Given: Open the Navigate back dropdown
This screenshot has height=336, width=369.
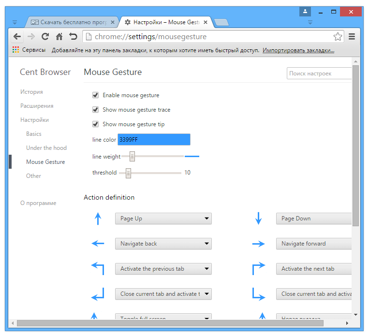Looking at the screenshot, I should [163, 244].
